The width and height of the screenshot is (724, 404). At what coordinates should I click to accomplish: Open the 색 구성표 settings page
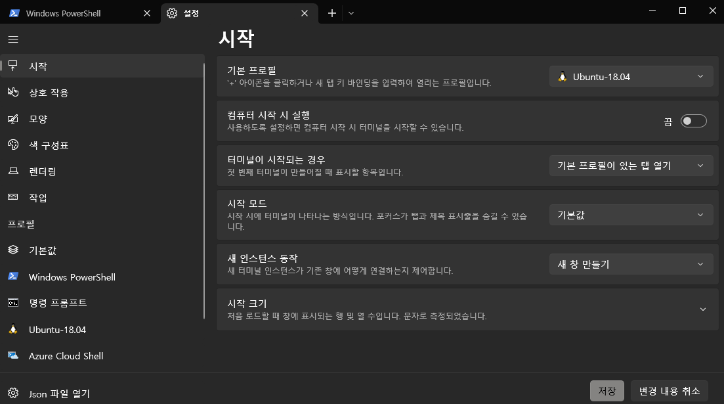(x=102, y=145)
